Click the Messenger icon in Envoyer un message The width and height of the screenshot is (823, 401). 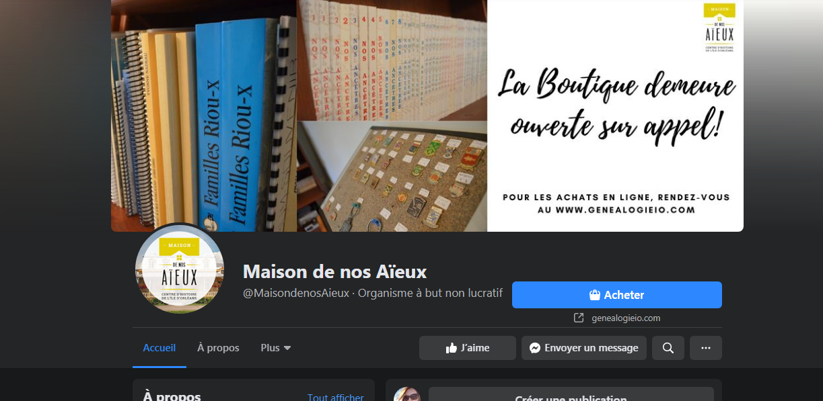[535, 348]
